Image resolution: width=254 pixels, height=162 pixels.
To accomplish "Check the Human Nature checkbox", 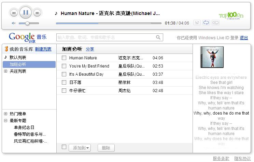I will pyautogui.click(x=64, y=58).
